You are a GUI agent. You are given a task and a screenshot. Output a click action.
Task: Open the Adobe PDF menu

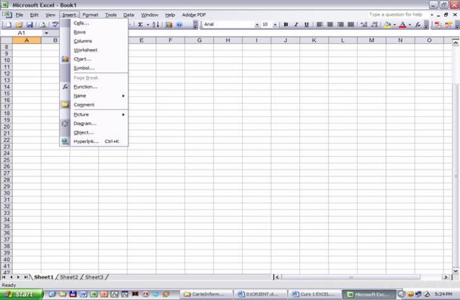point(194,15)
